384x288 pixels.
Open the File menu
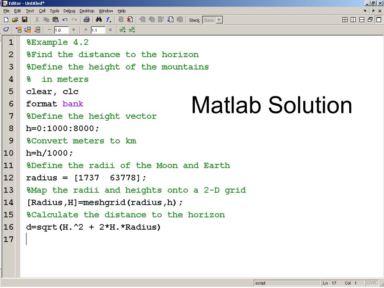7,11
